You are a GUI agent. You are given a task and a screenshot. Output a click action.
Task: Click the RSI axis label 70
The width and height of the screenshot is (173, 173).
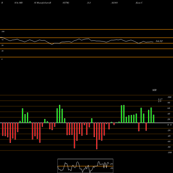[x=2, y=40]
